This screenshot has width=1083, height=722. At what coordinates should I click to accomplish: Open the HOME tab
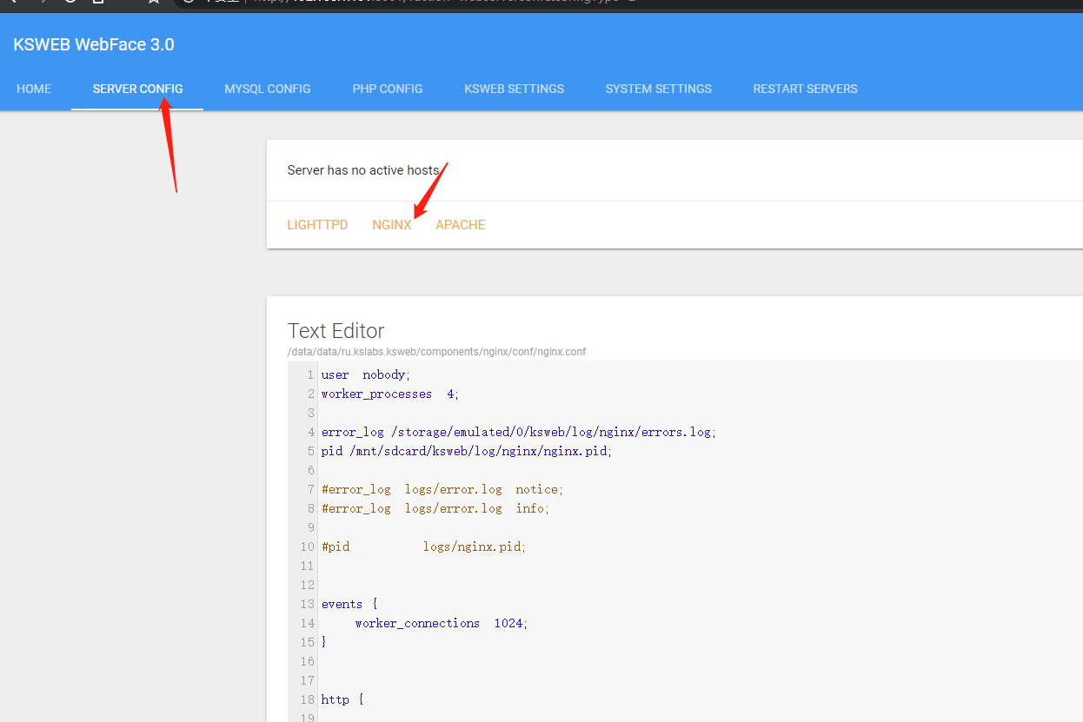[34, 89]
